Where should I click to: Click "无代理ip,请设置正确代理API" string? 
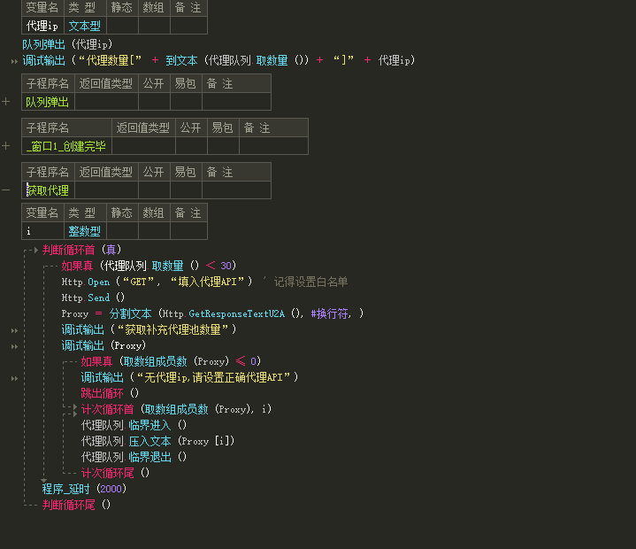click(213, 377)
